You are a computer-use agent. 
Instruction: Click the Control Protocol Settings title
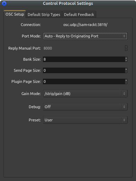point(68,3)
